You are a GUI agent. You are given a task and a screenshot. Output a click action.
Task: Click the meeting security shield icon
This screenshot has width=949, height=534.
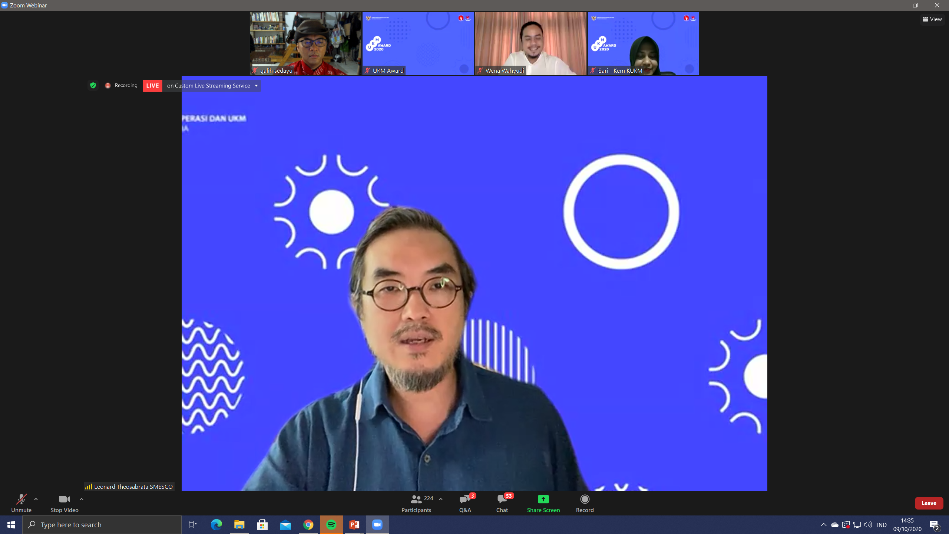[93, 85]
